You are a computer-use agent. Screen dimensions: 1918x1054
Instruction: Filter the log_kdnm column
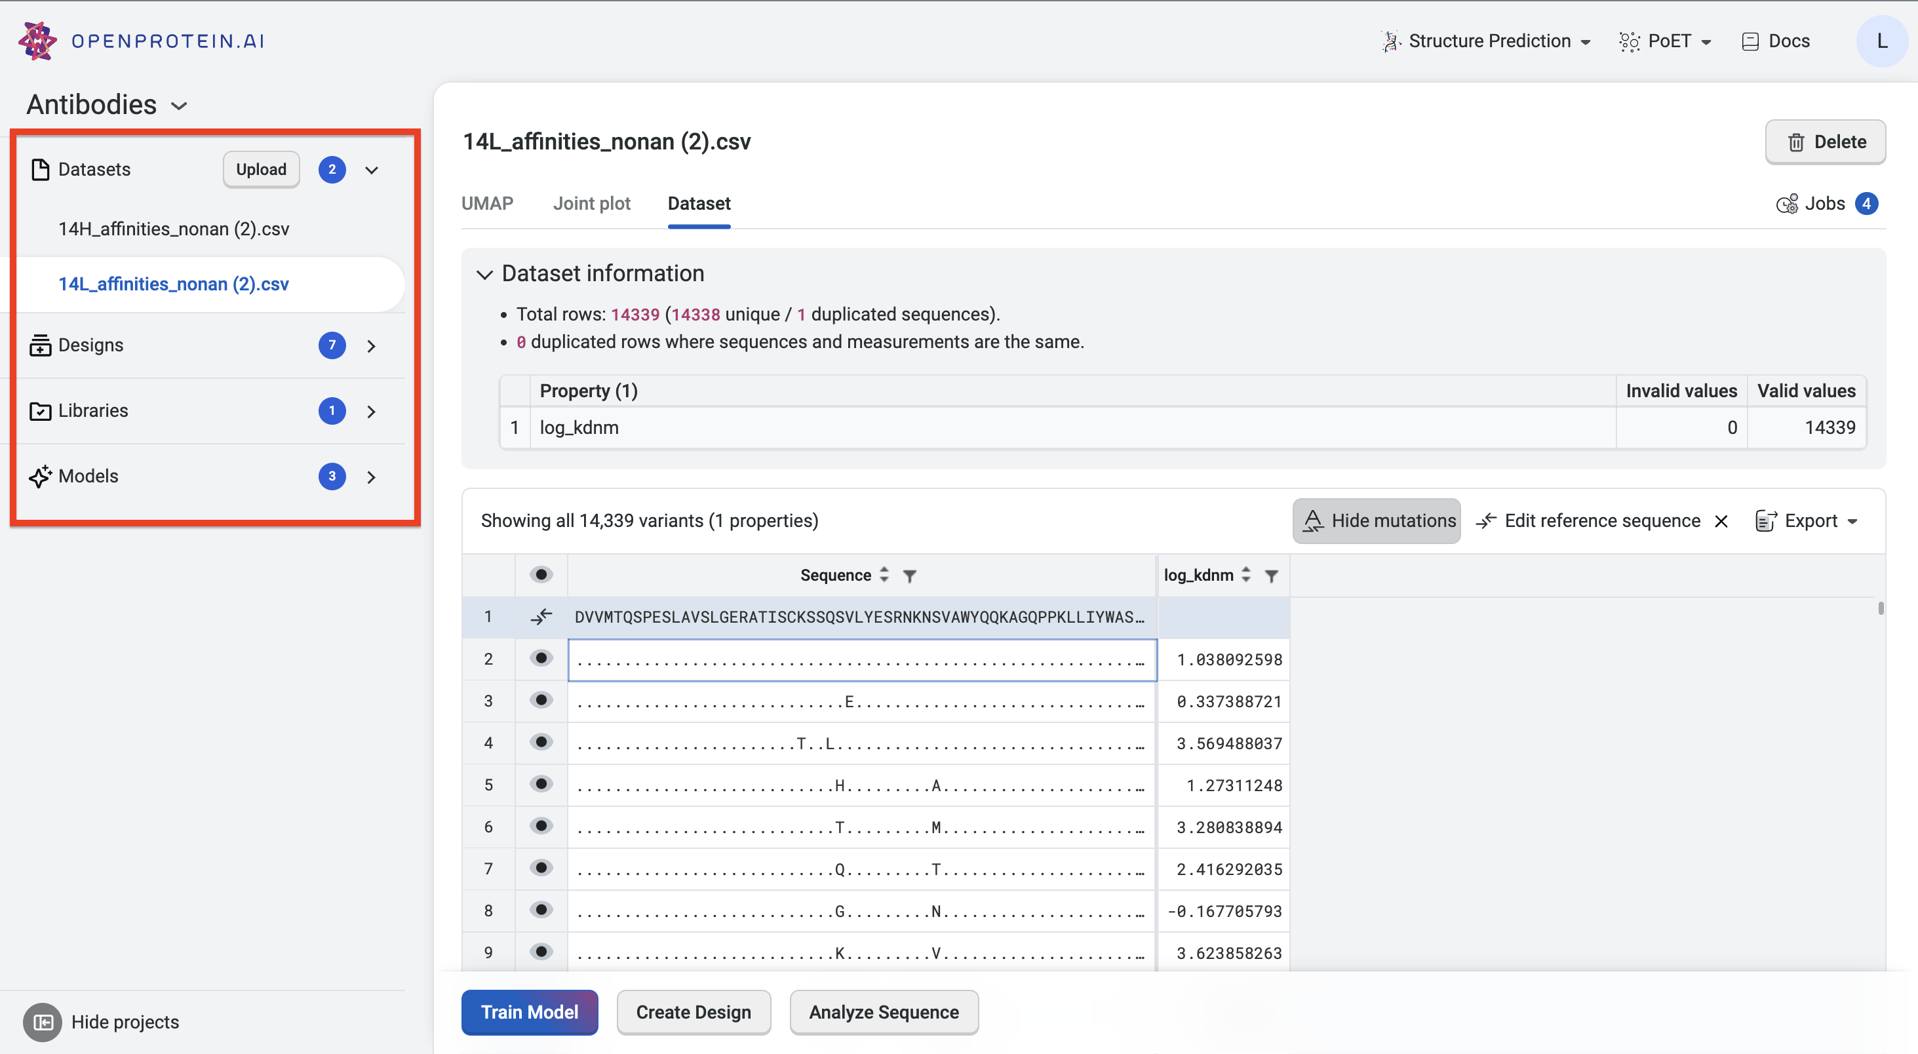(x=1271, y=576)
